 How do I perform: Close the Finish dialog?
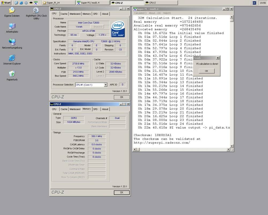[x=218, y=58]
